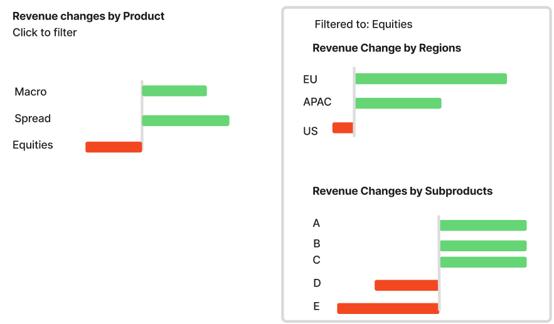Click the green EU region bar
The width and height of the screenshot is (554, 324).
pos(431,79)
